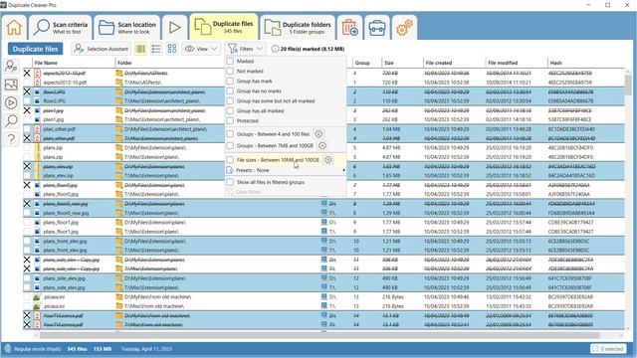
Task: Sort by File modified column header
Action: (x=516, y=63)
